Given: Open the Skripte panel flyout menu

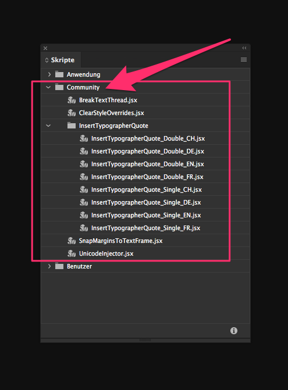Looking at the screenshot, I should point(244,60).
